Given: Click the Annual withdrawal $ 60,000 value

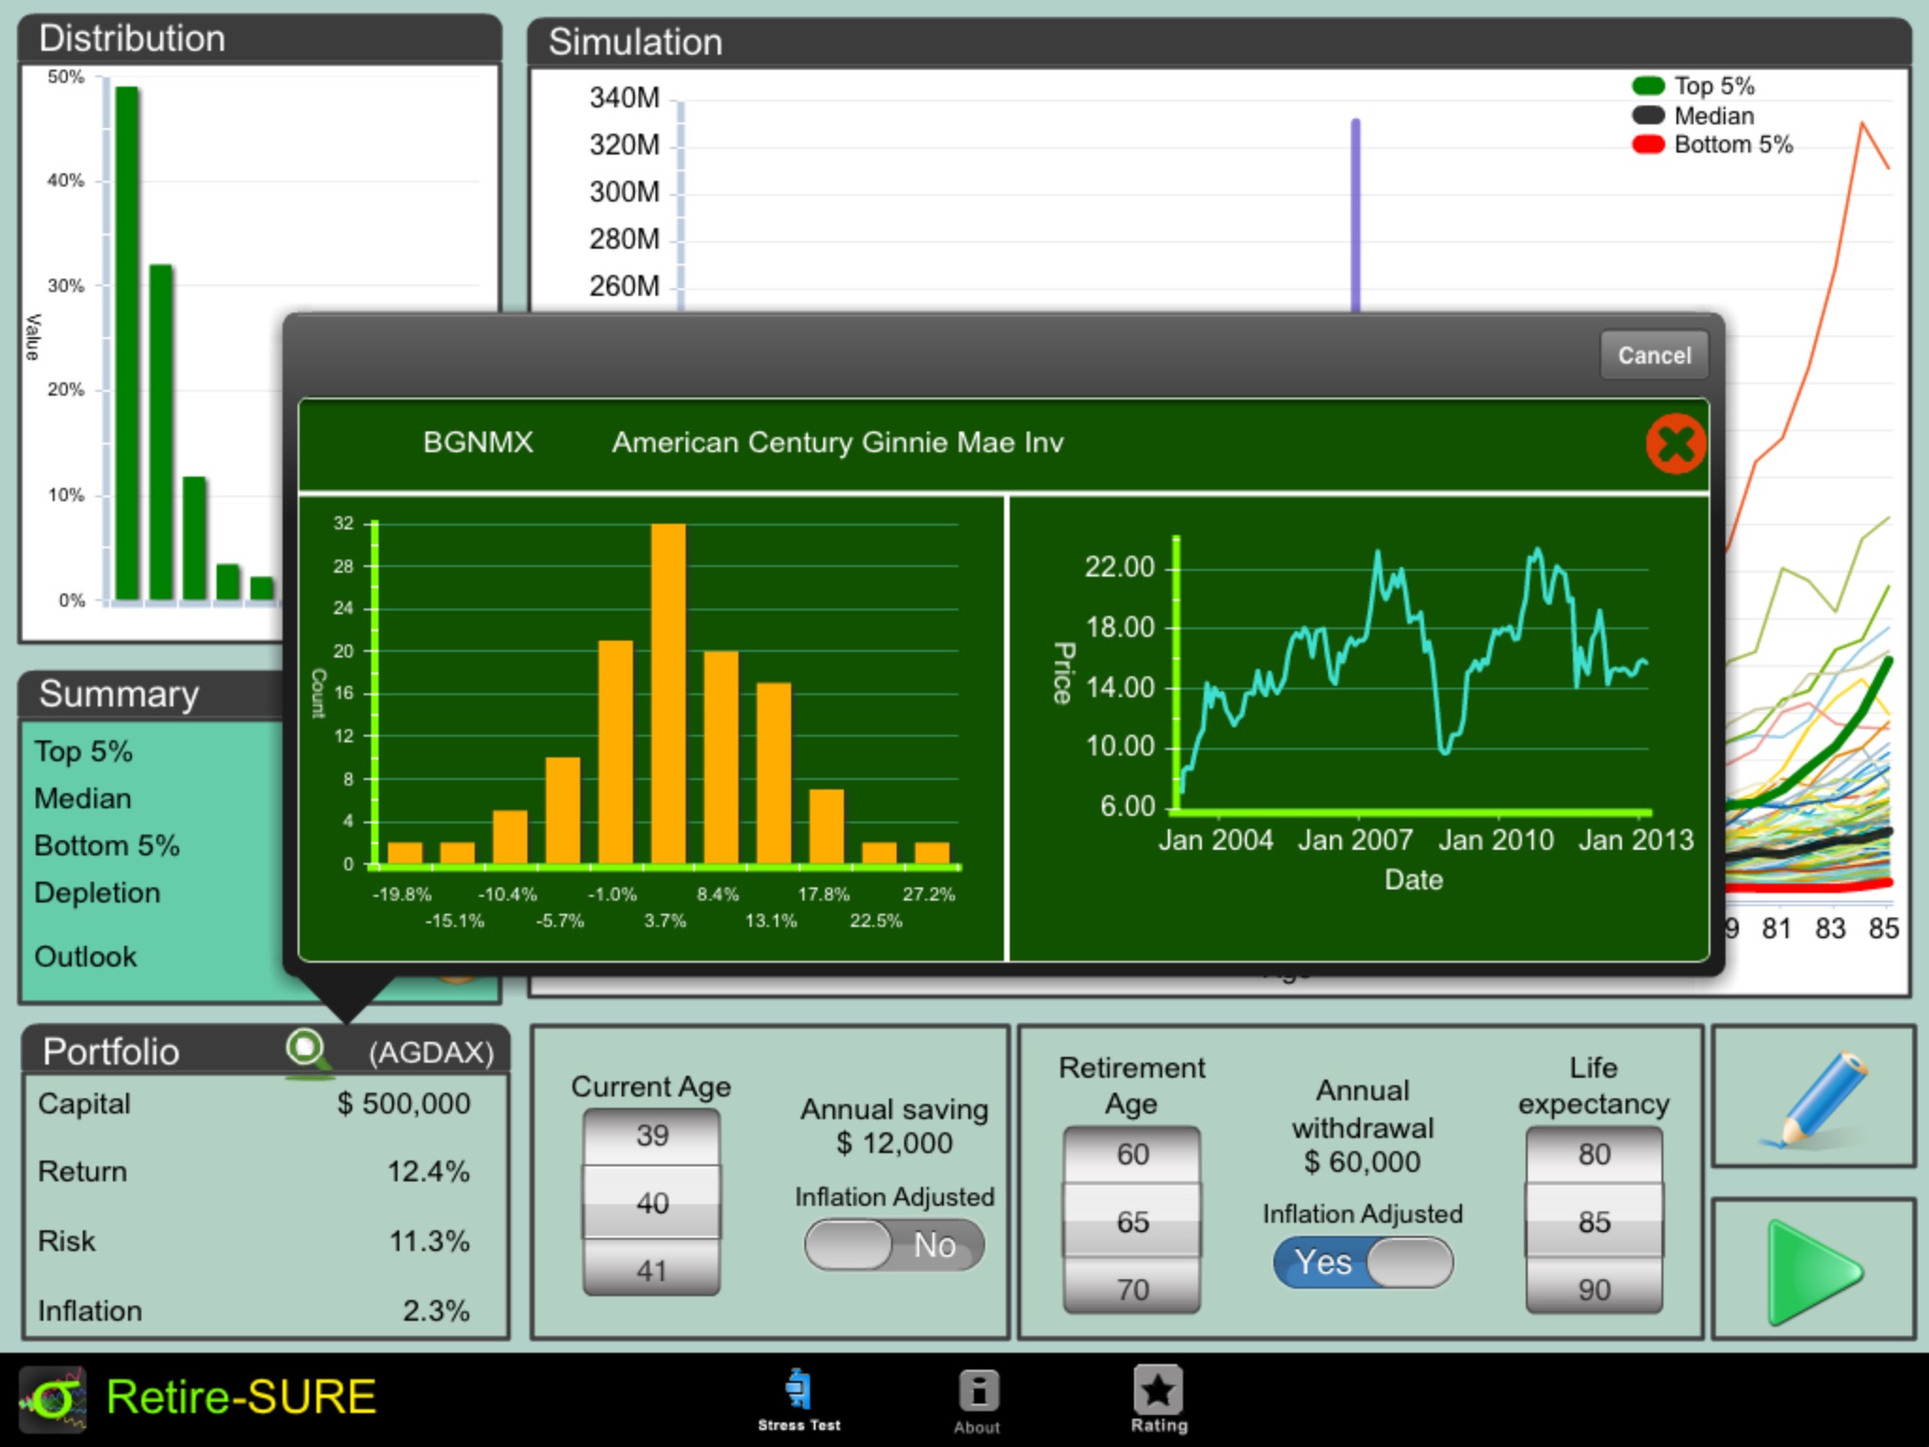Looking at the screenshot, I should pos(1362,1162).
